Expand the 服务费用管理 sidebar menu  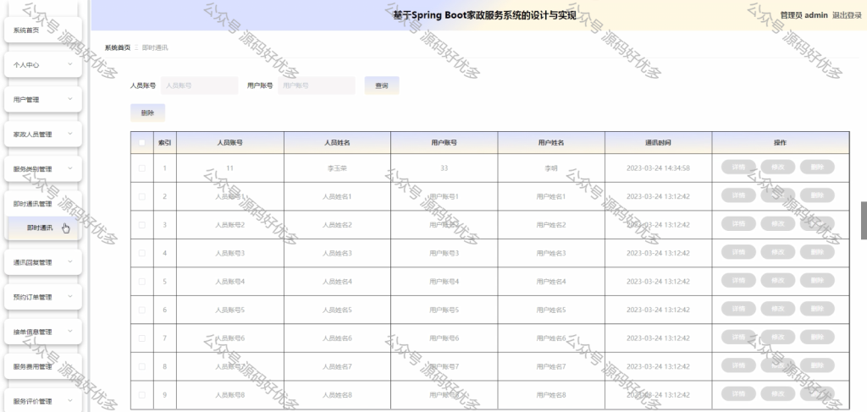pos(43,366)
